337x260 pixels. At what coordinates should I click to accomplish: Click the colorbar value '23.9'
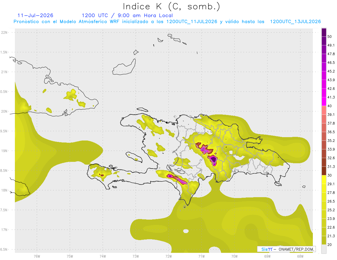(331, 218)
